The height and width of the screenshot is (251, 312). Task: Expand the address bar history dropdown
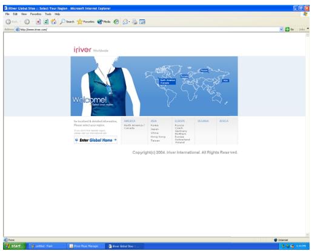(x=281, y=30)
